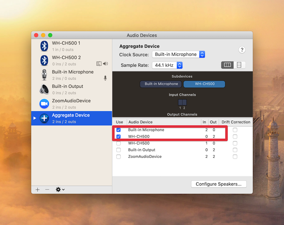Select WH-CH500 2 Bluetooth device icon
Screen dimensions: 284x225
(44, 60)
